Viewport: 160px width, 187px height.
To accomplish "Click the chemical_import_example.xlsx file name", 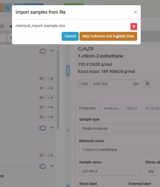I will [x=40, y=26].
